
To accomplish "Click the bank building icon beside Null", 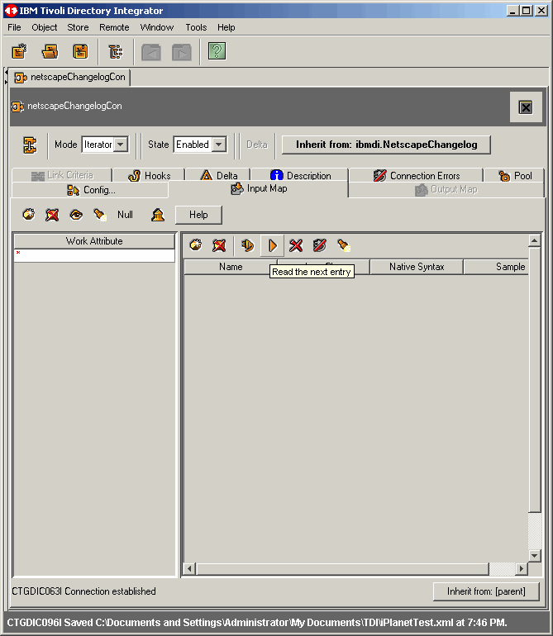I will click(158, 215).
